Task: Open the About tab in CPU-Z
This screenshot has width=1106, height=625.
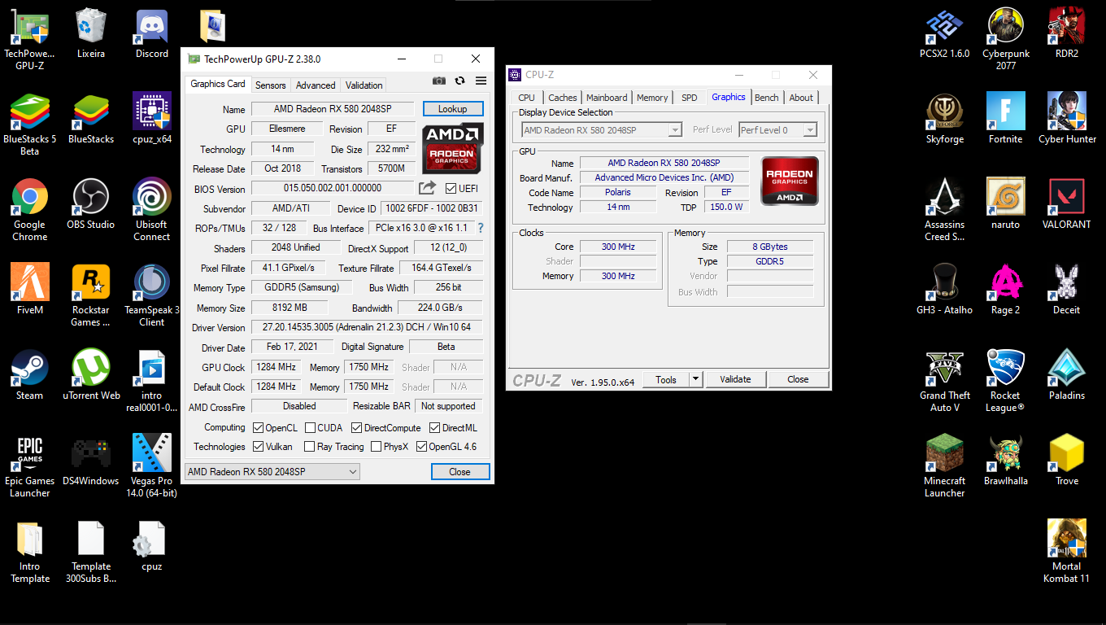Action: (801, 98)
